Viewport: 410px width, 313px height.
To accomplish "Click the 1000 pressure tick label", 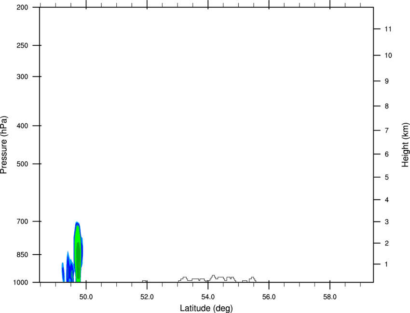I will point(21,282).
